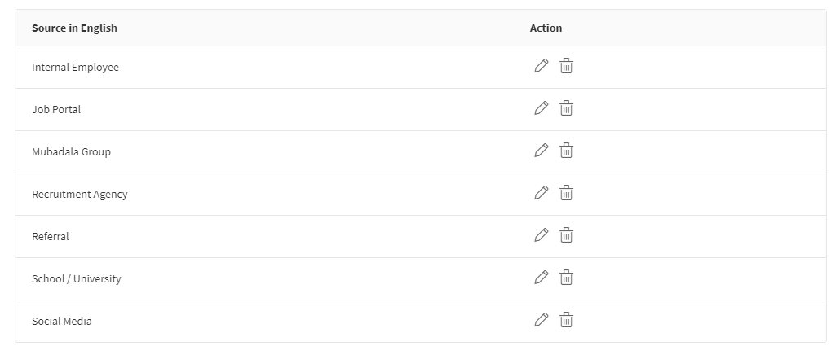Viewport: 840px width, 346px height.
Task: Delete the Referral source
Action: (x=566, y=235)
